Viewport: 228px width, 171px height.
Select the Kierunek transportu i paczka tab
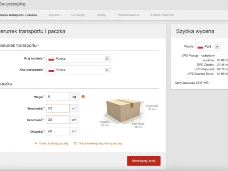point(18,15)
